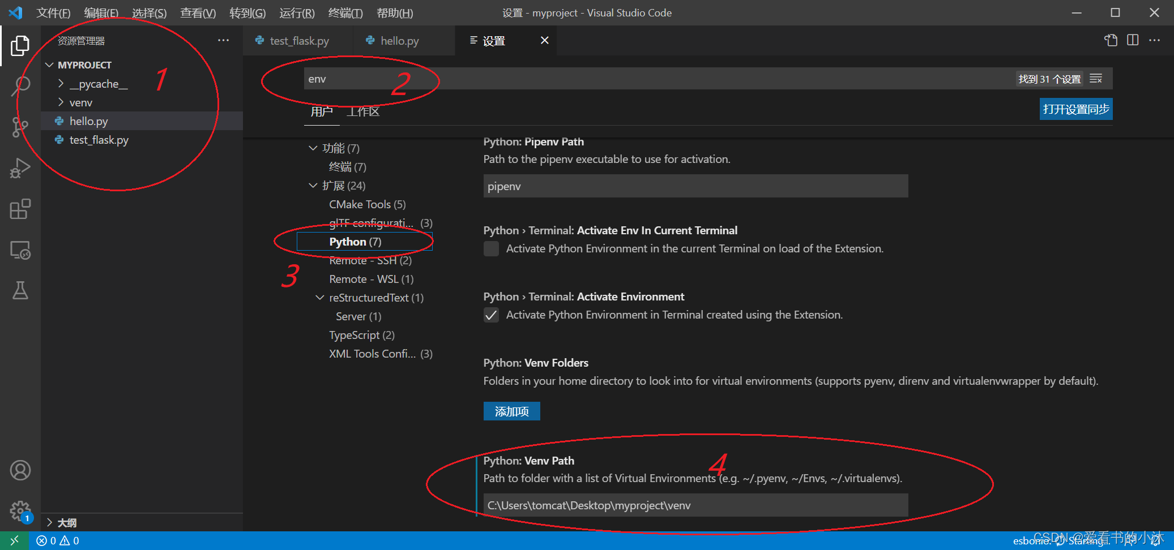The height and width of the screenshot is (550, 1174).
Task: Collapse the reStructuredText (1) group
Action: pyautogui.click(x=319, y=298)
